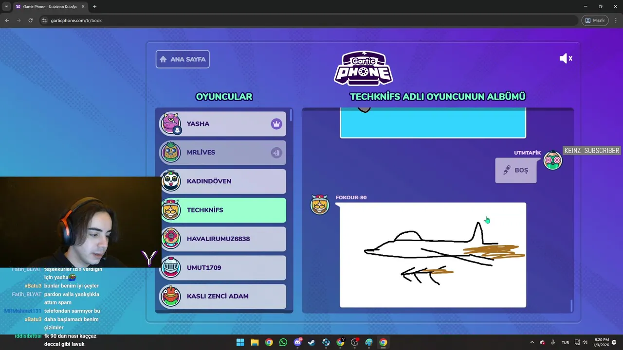Click the microphone tray icon

click(553, 342)
